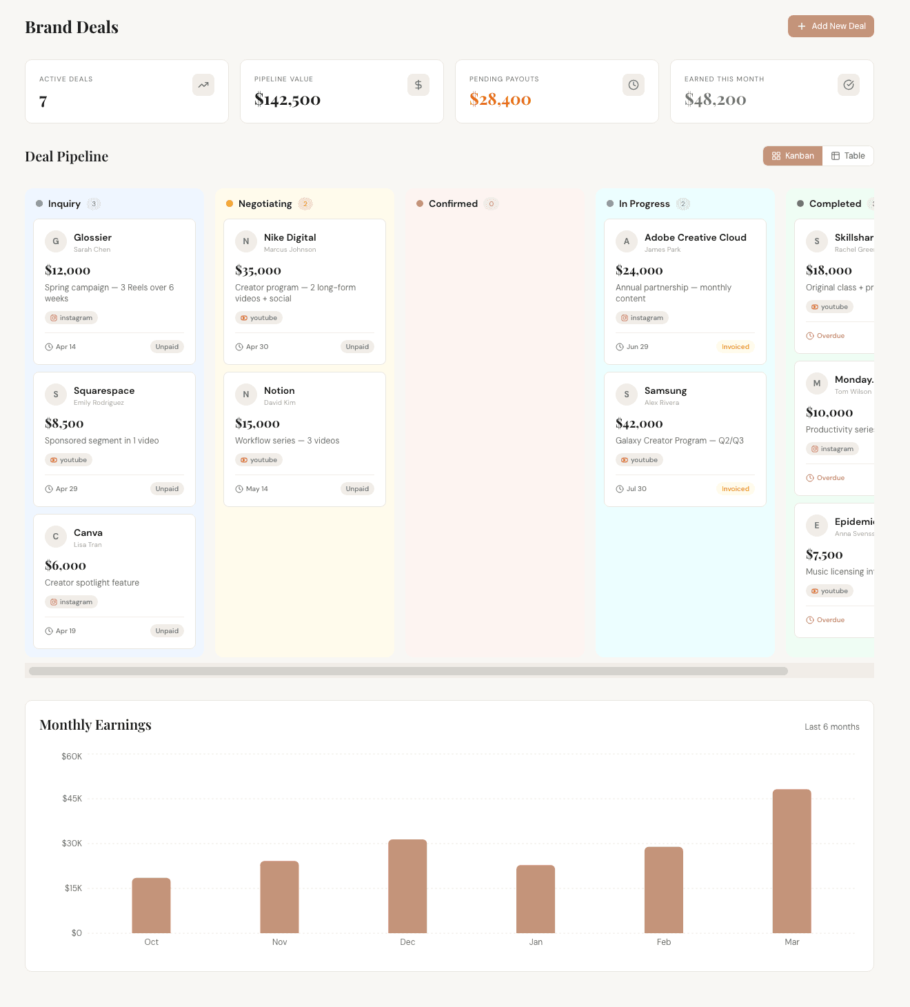This screenshot has width=910, height=1007.
Task: Click the checkmark icon on Earned This Month card
Action: click(x=849, y=85)
